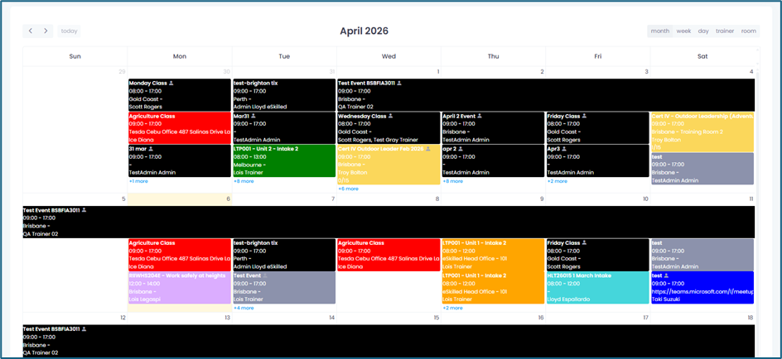Show '+2 more' events under Friday Apr3
The width and height of the screenshot is (782, 359).
pos(557,181)
